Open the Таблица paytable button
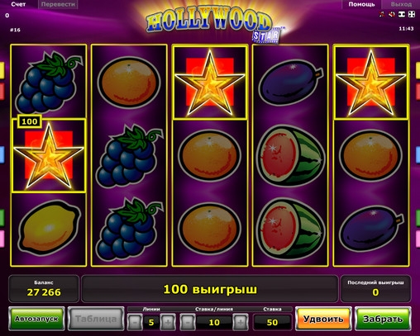Screen dimensions: 420x336 coord(96,319)
